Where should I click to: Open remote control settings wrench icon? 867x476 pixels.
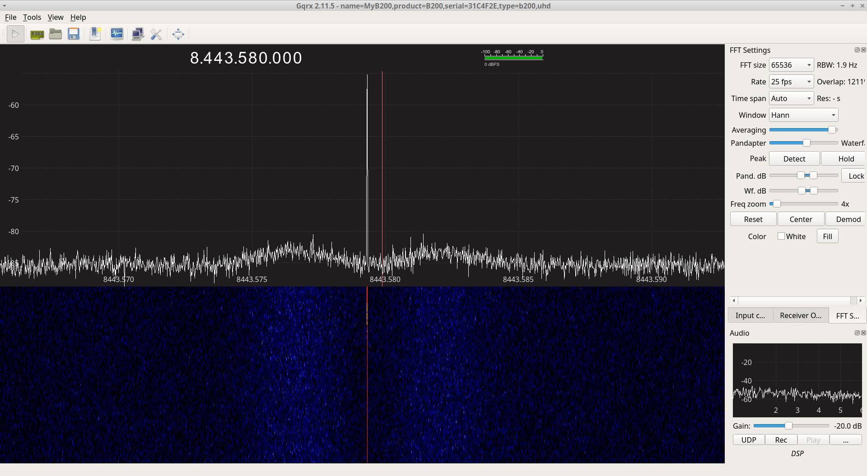pos(156,34)
